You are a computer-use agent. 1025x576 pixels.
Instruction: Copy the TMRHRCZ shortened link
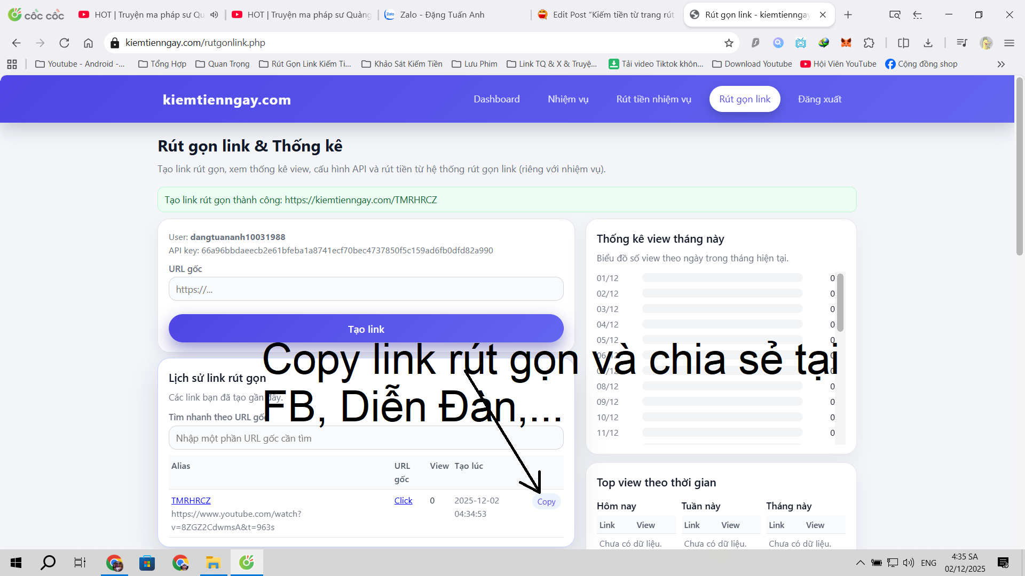[x=546, y=501]
